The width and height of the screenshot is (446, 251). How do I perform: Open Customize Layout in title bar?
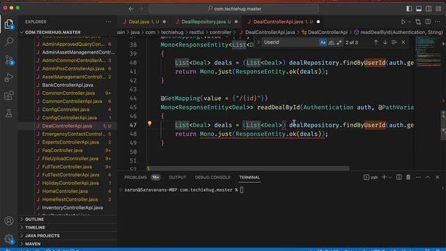[438, 8]
